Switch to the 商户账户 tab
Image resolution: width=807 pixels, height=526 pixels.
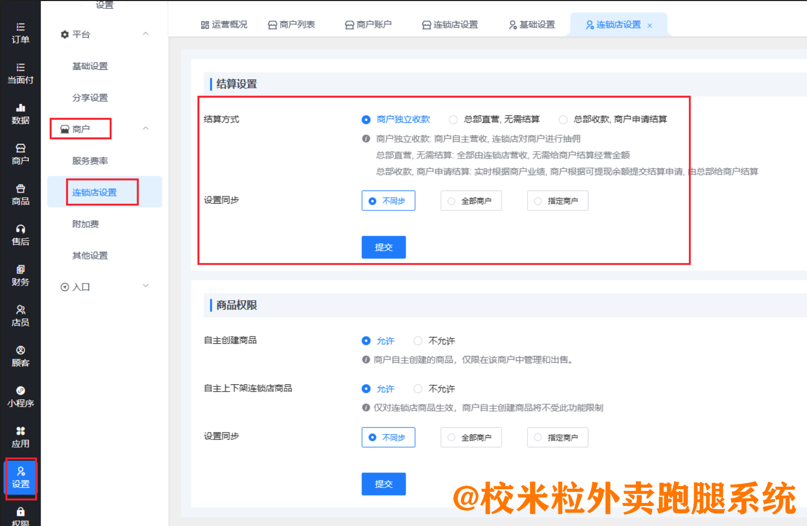point(368,25)
